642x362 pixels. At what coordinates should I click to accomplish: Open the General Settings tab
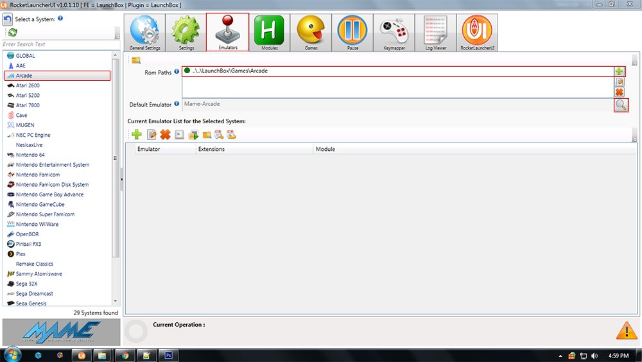pos(145,33)
